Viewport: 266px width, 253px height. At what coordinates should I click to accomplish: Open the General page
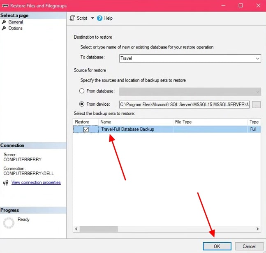[16, 22]
